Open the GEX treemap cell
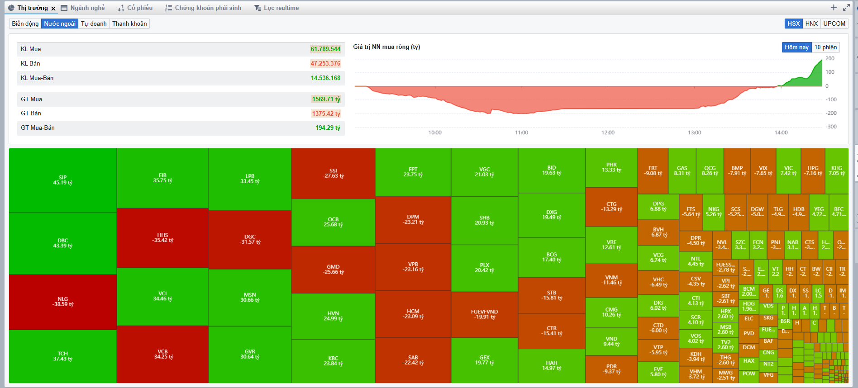The image size is (858, 388). pyautogui.click(x=485, y=360)
